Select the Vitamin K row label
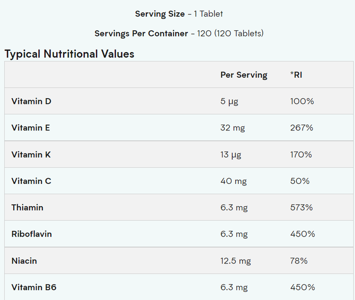Viewport: 355px width, 300px height. [31, 155]
